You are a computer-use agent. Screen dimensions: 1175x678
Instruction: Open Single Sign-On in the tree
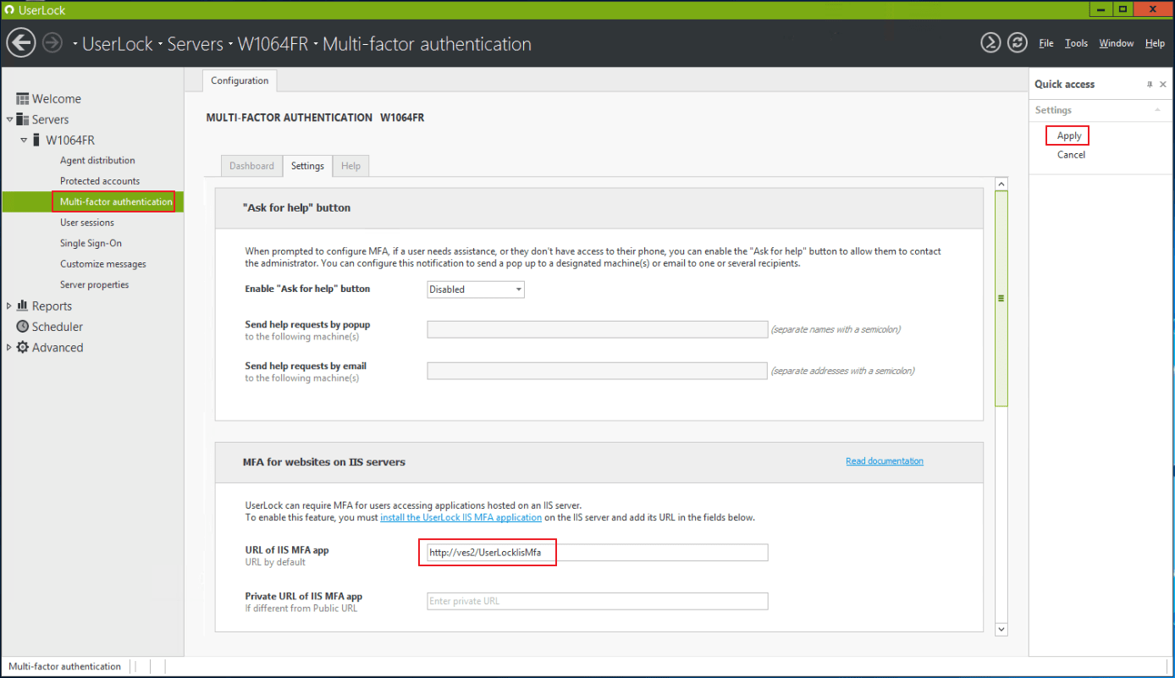(91, 243)
